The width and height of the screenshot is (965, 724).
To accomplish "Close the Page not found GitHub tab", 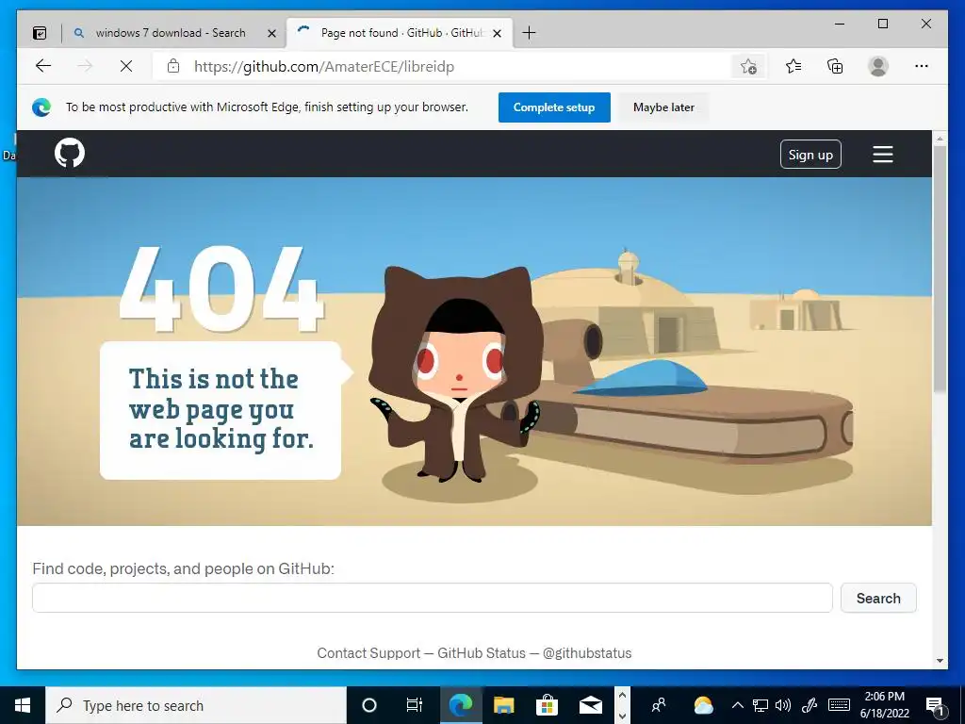I will (498, 33).
